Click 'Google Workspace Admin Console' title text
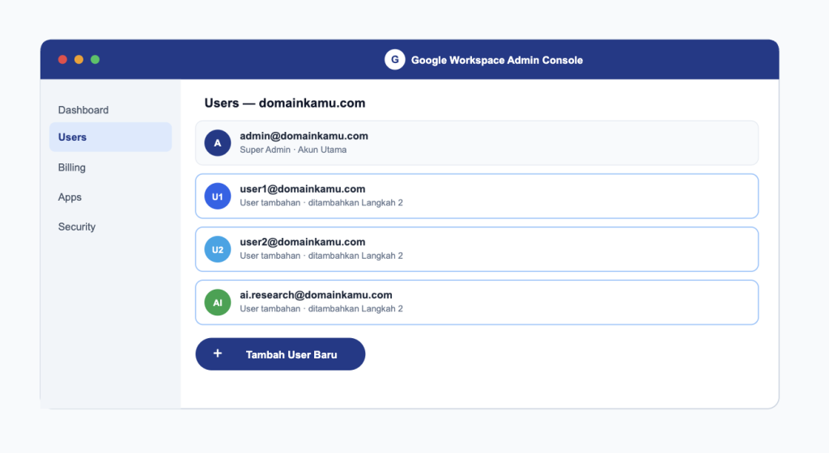Image resolution: width=829 pixels, height=453 pixels. [x=497, y=60]
